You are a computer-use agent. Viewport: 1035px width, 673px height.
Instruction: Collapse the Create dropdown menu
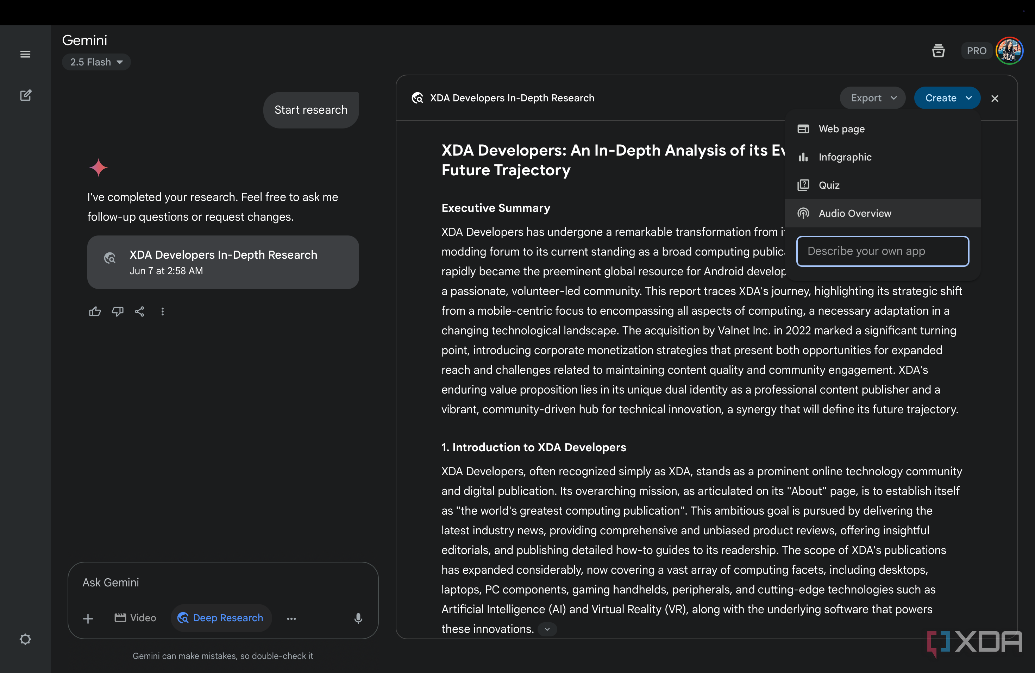[x=947, y=98]
